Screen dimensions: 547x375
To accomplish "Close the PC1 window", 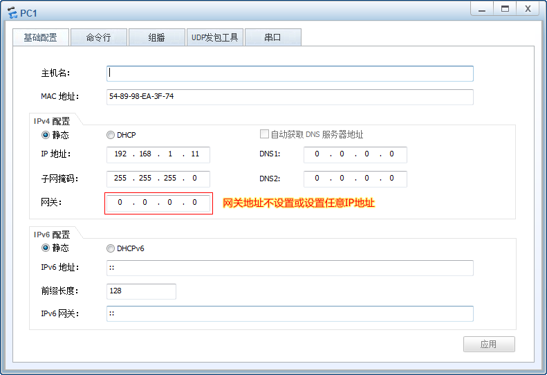I will pos(528,9).
